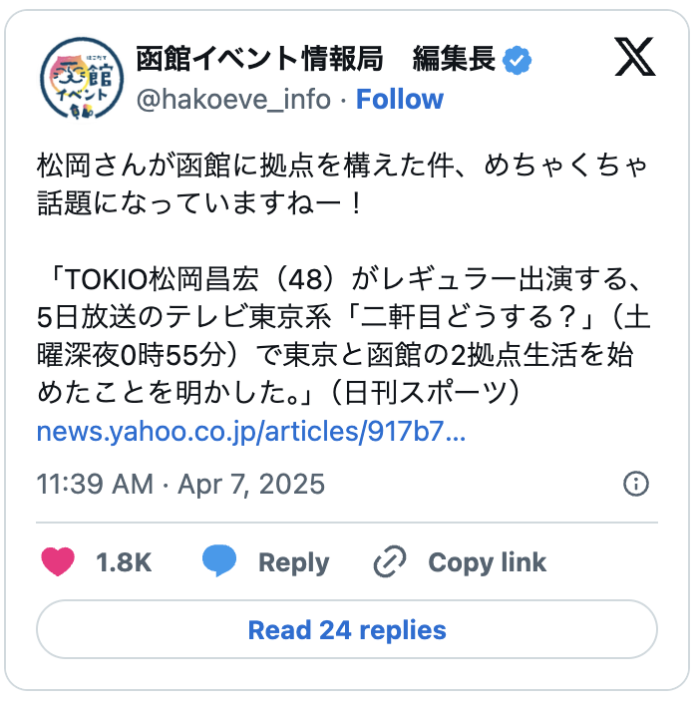The width and height of the screenshot is (698, 706).
Task: Click the Apr 7, 2025 date
Action: (x=251, y=485)
